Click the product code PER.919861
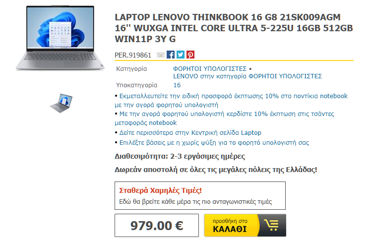Viewport: 372px width, 240px height. pos(133,55)
